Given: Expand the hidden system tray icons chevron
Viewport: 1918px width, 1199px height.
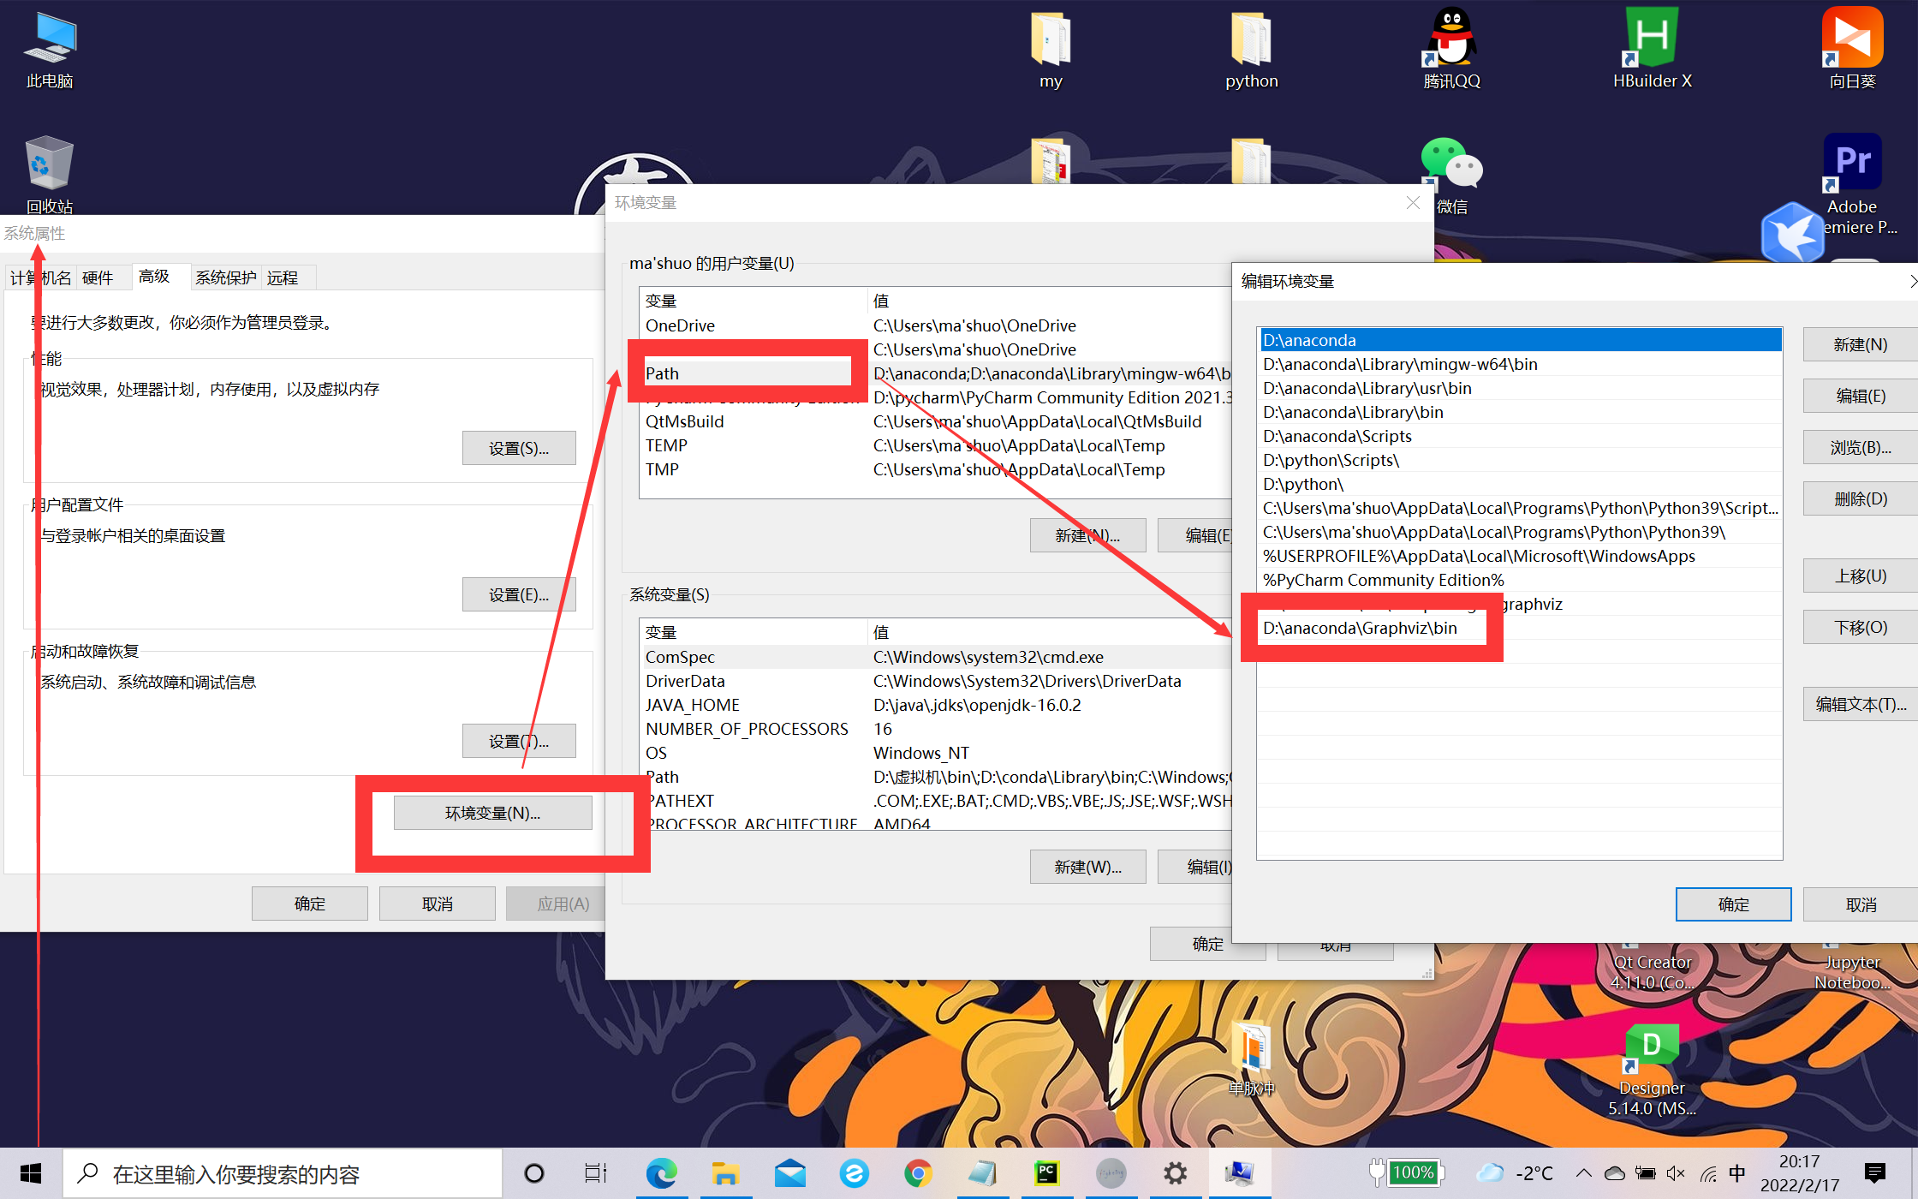Looking at the screenshot, I should (x=1583, y=1173).
